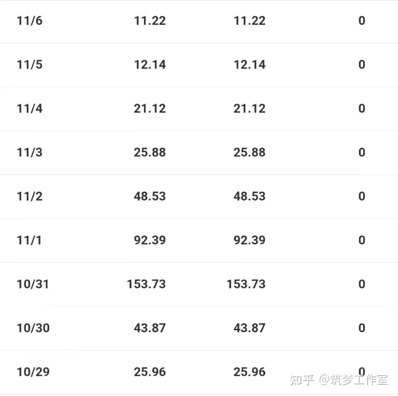
Task: Click the second 92.39 value
Action: pyautogui.click(x=249, y=240)
